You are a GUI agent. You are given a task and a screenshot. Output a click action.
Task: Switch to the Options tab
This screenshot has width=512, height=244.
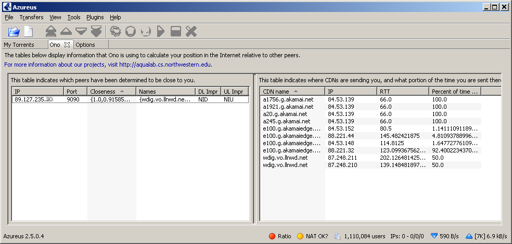(85, 45)
